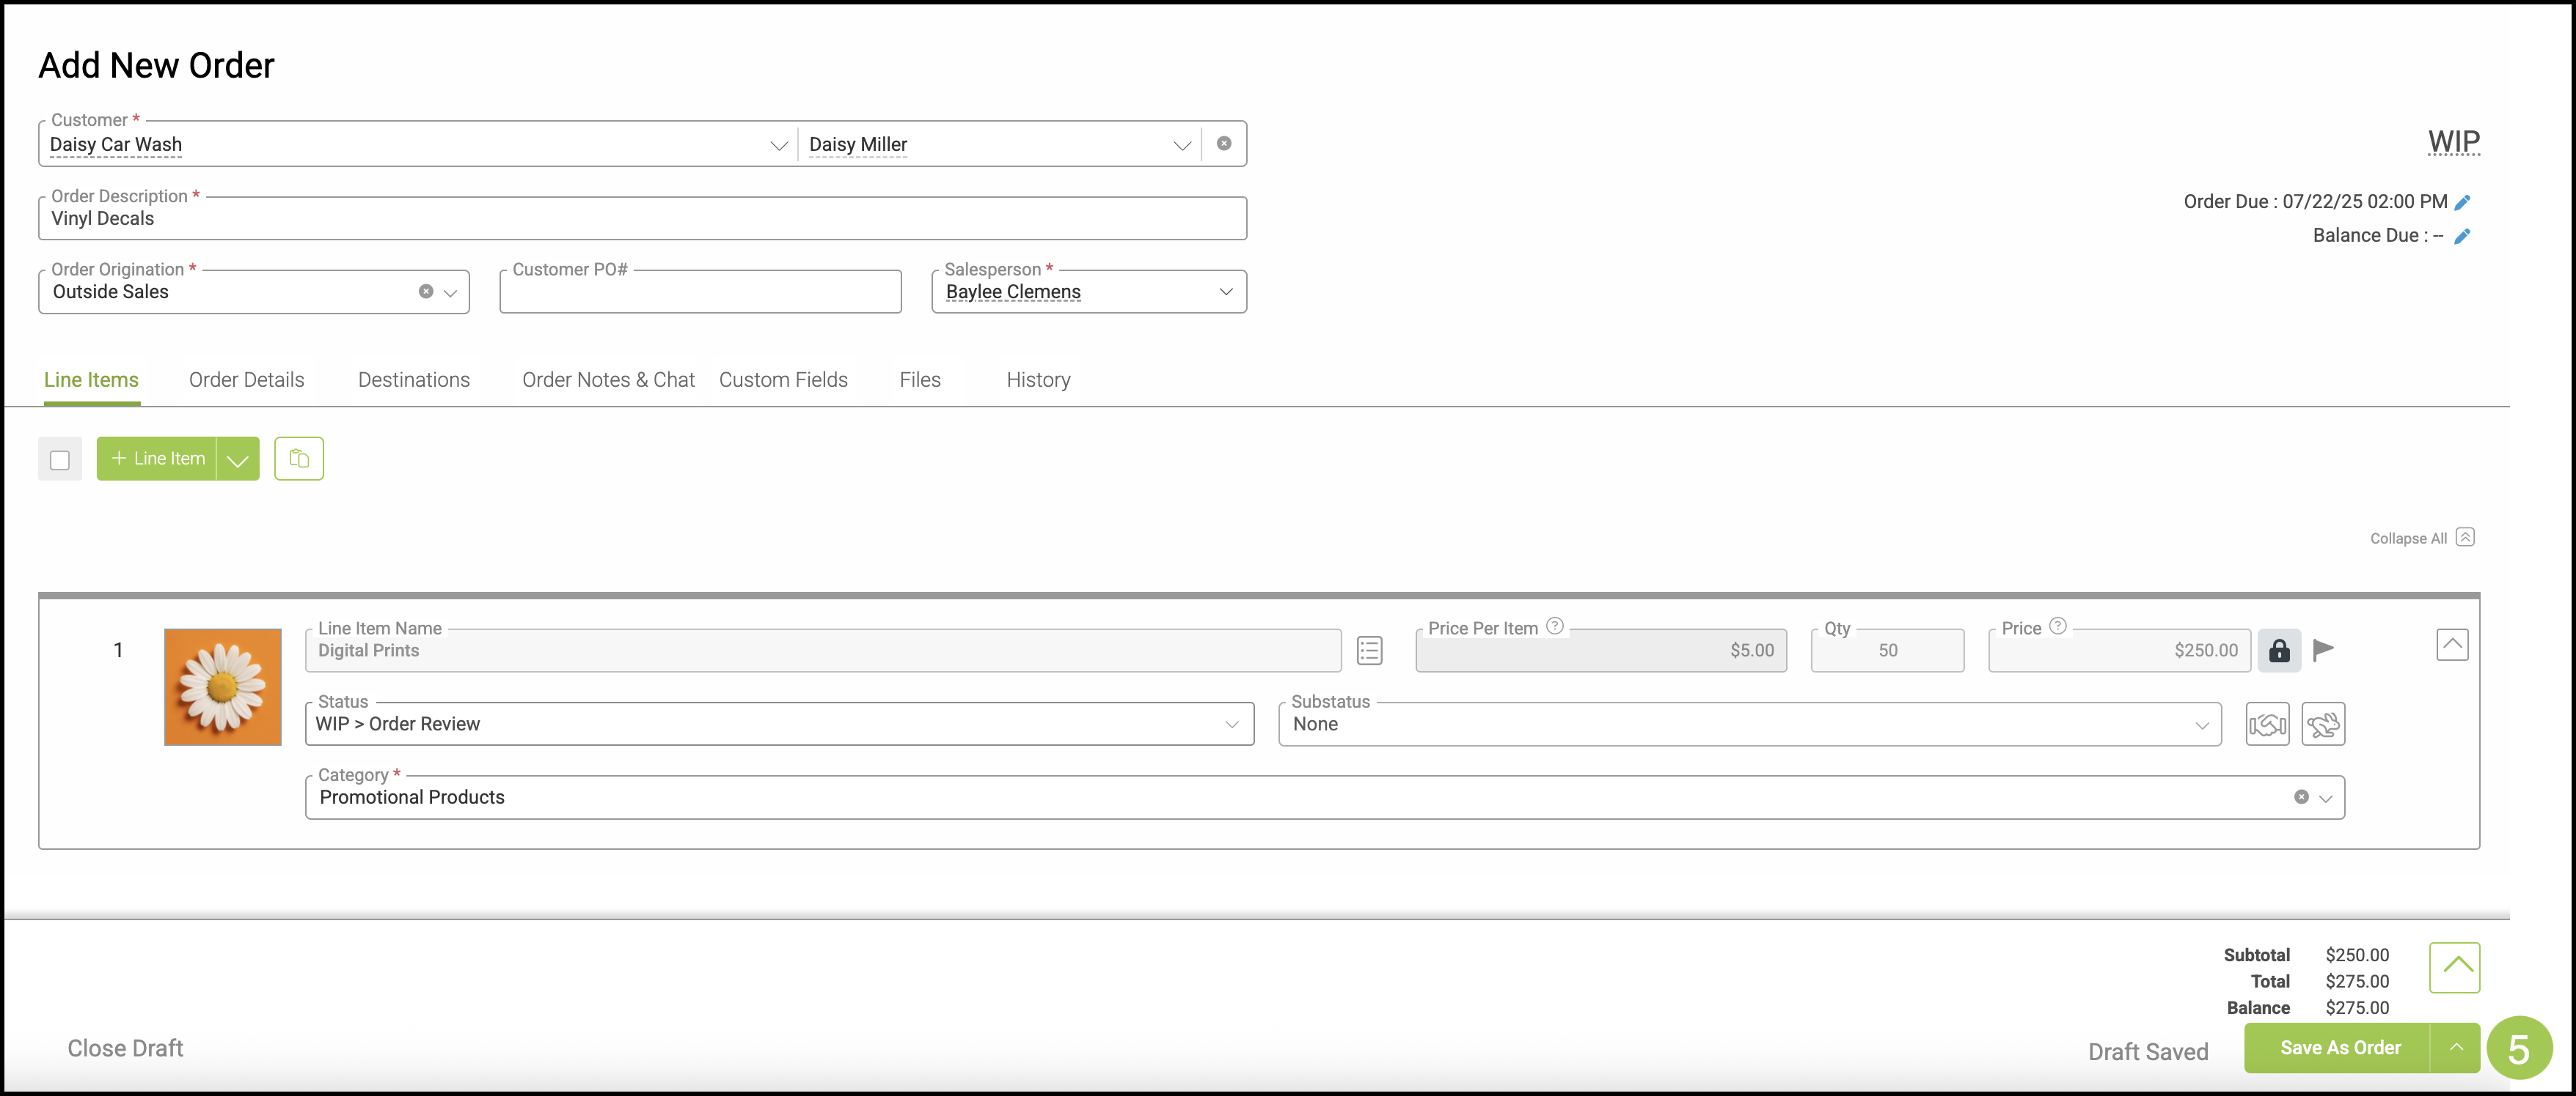Click the daisy product thumbnail
The image size is (2576, 1096).
click(x=222, y=687)
